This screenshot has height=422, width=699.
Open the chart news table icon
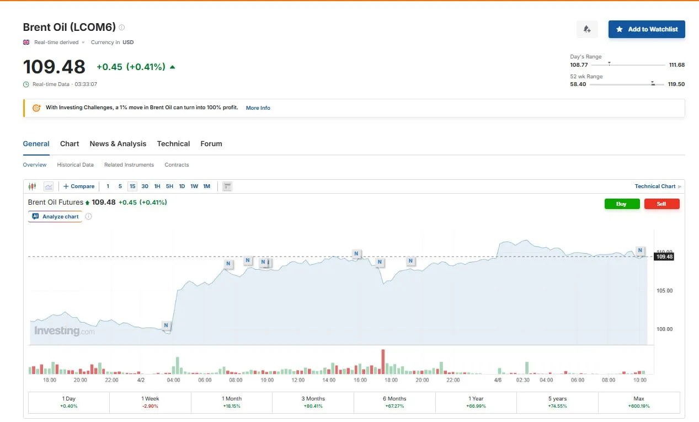tap(227, 186)
